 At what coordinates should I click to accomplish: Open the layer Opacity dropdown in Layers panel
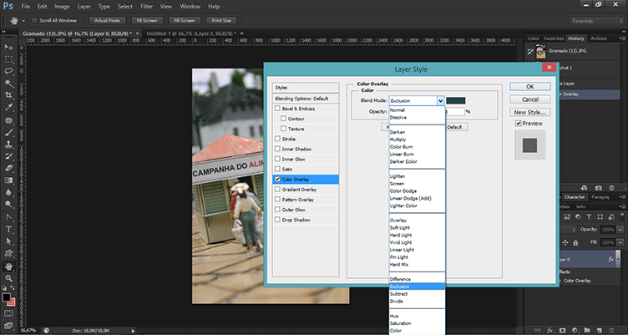619,229
